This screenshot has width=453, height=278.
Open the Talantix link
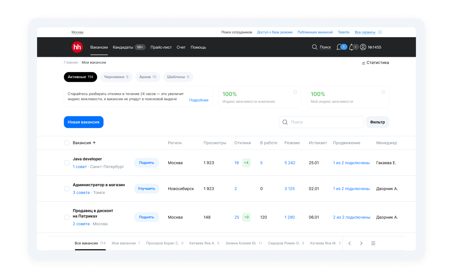pyautogui.click(x=344, y=32)
